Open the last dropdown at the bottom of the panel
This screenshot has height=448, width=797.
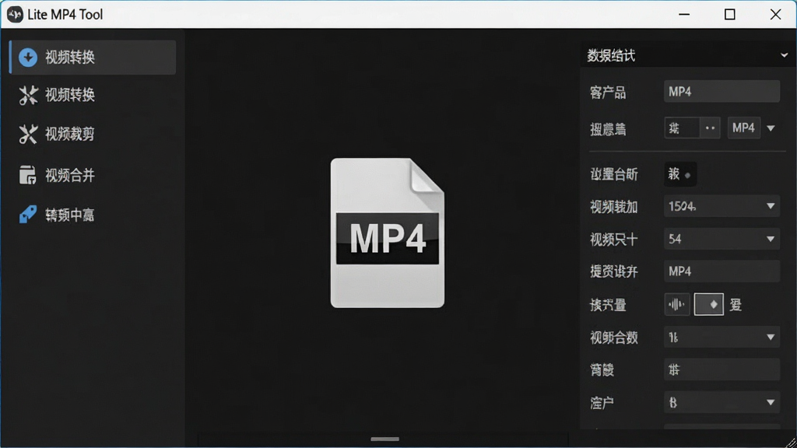[722, 403]
